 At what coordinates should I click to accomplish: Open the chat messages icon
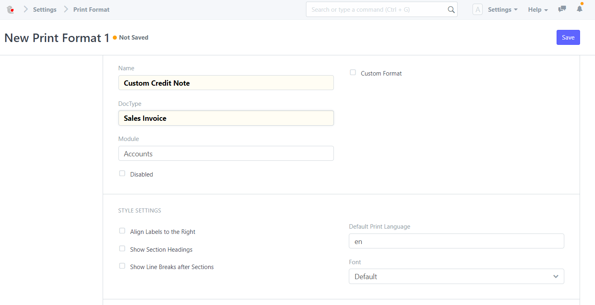pos(562,9)
